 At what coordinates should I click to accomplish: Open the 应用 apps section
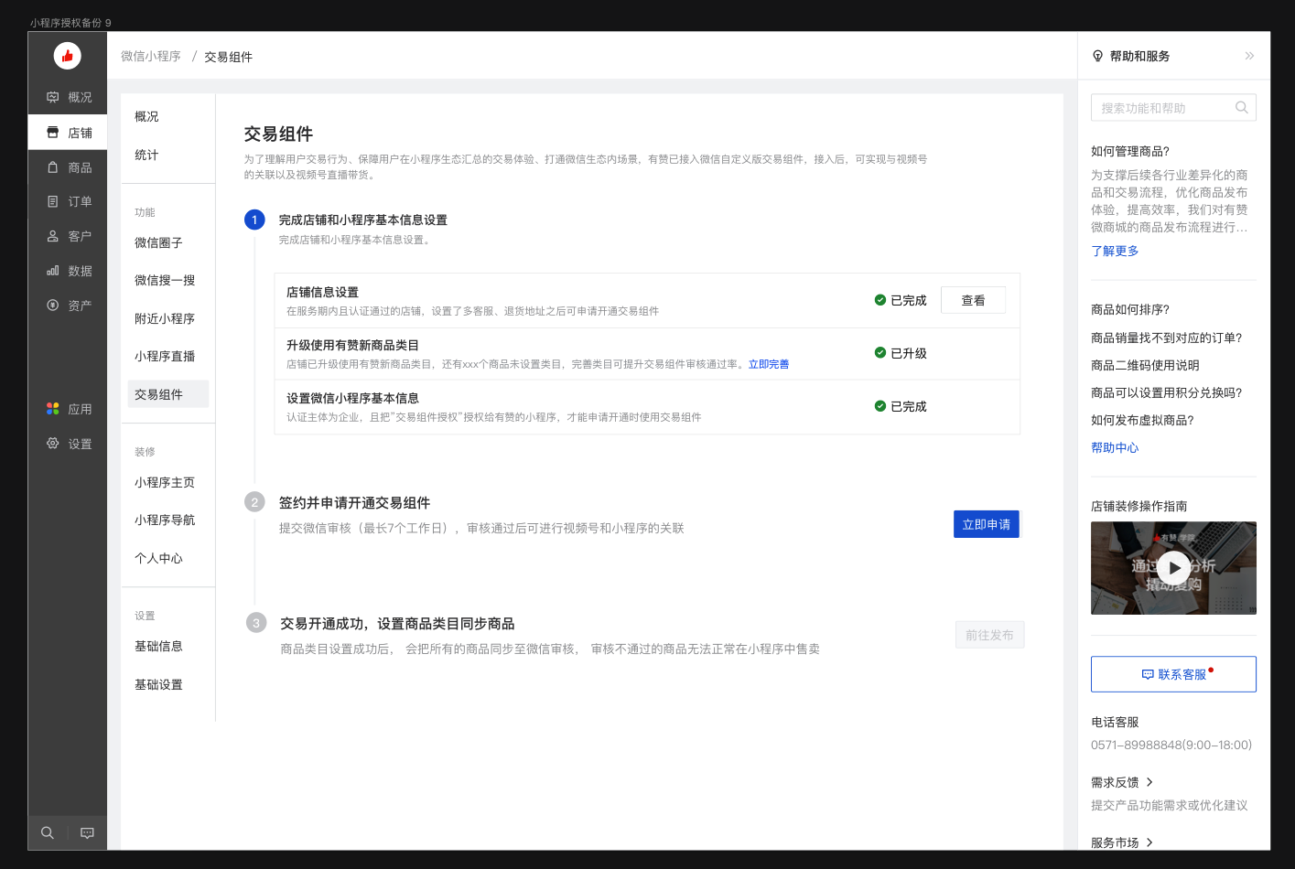(x=69, y=409)
